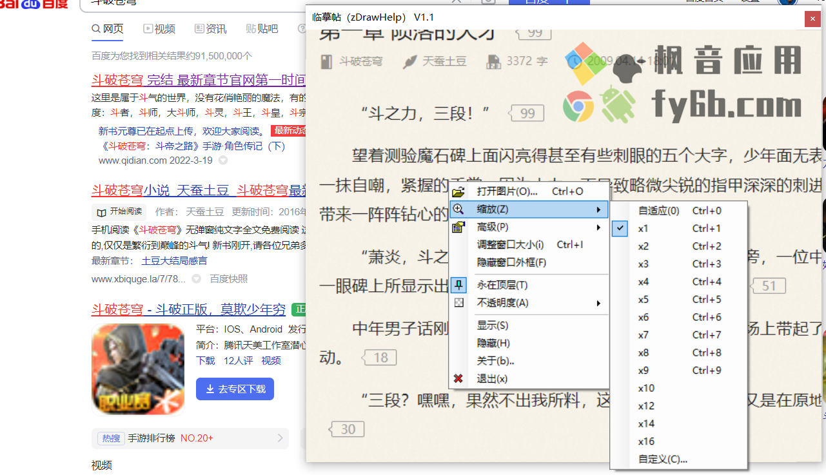This screenshot has height=475, width=826.
Task: Open 关于(b).. about entry
Action: point(529,361)
